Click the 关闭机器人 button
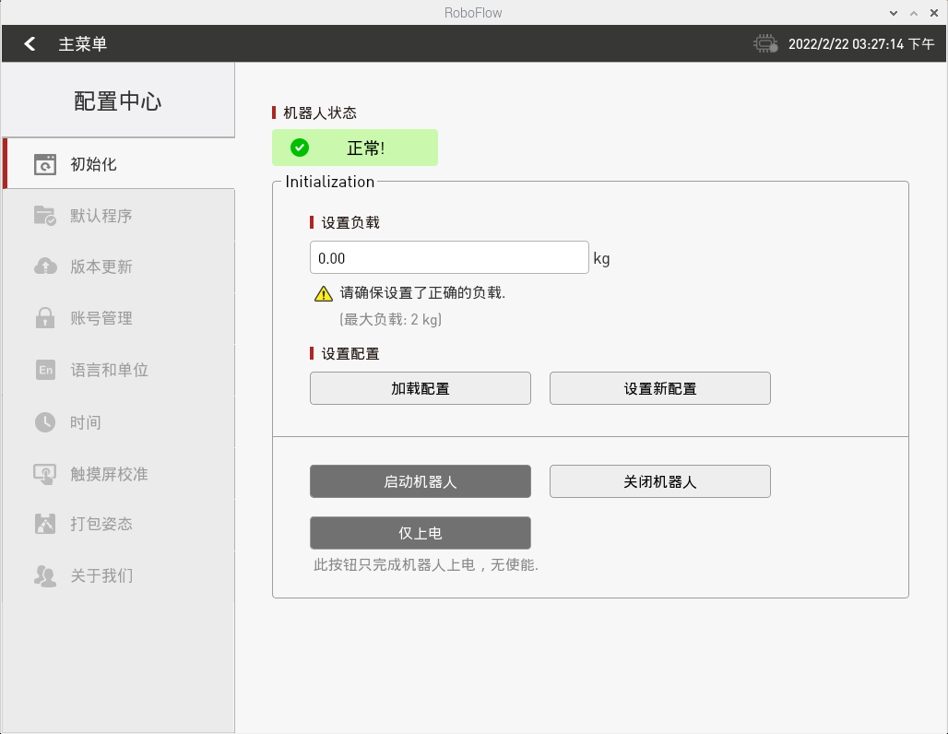 coord(659,481)
